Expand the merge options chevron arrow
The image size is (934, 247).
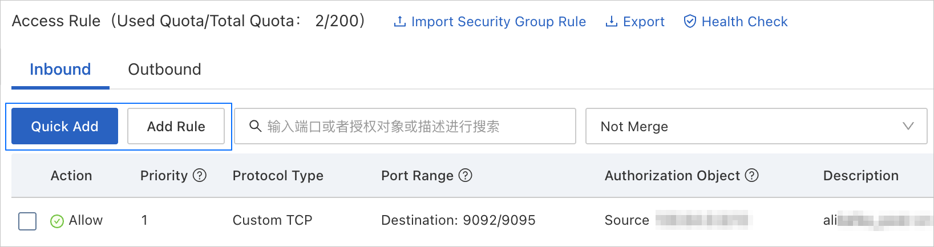(x=908, y=127)
